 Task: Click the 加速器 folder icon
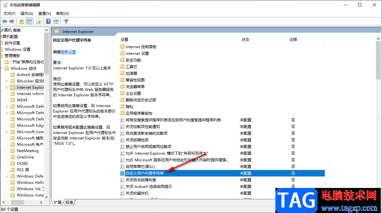pos(122,73)
